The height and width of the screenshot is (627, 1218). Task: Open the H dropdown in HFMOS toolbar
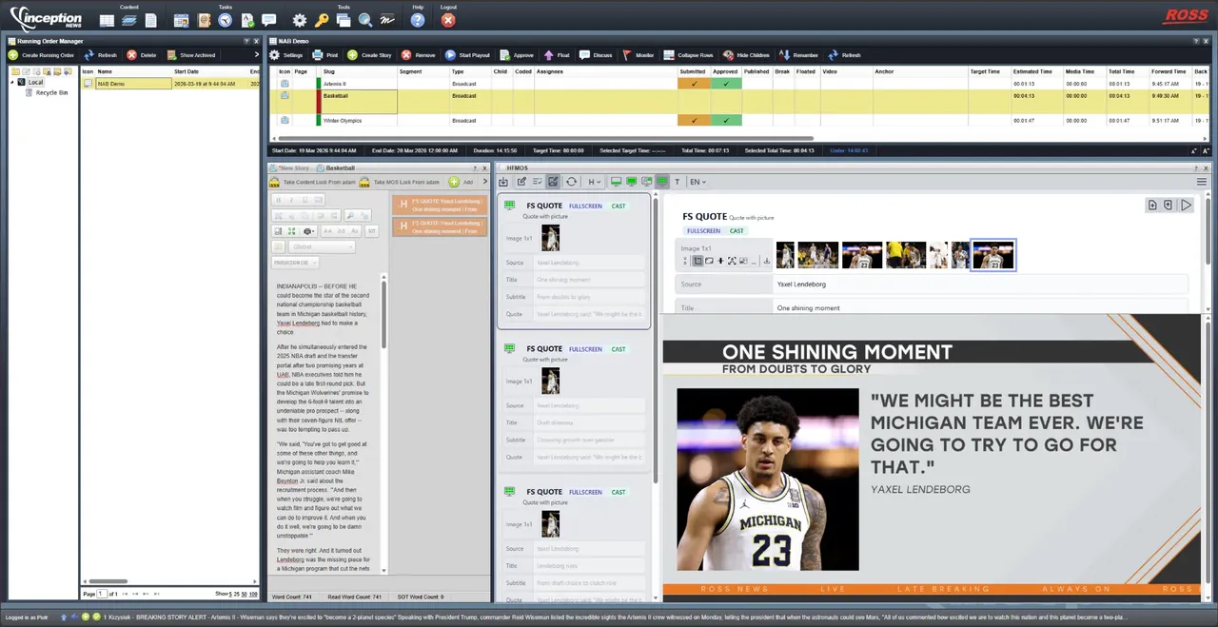[x=594, y=182]
